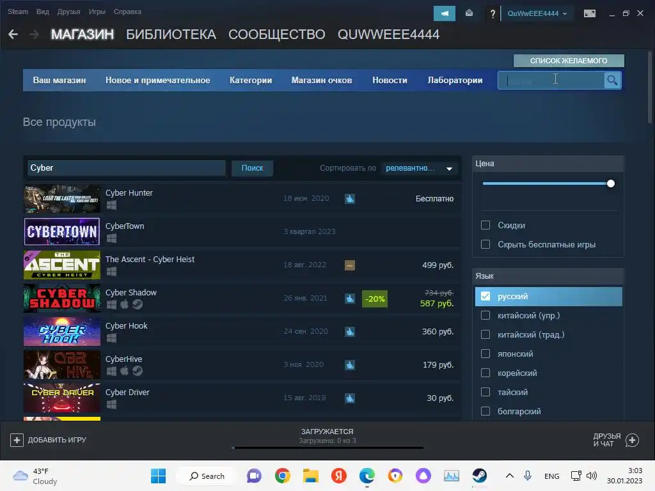The image size is (655, 491).
Task: Open the question mark help icon
Action: point(493,14)
